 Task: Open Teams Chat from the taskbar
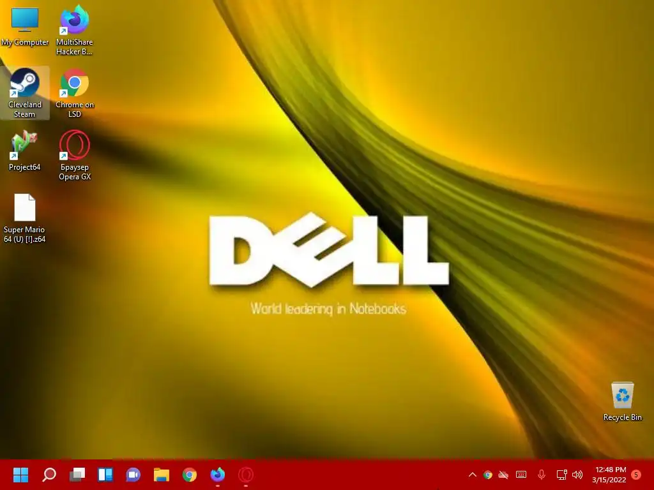133,475
